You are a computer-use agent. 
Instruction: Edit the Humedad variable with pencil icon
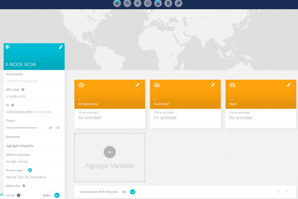pyautogui.click(x=213, y=85)
